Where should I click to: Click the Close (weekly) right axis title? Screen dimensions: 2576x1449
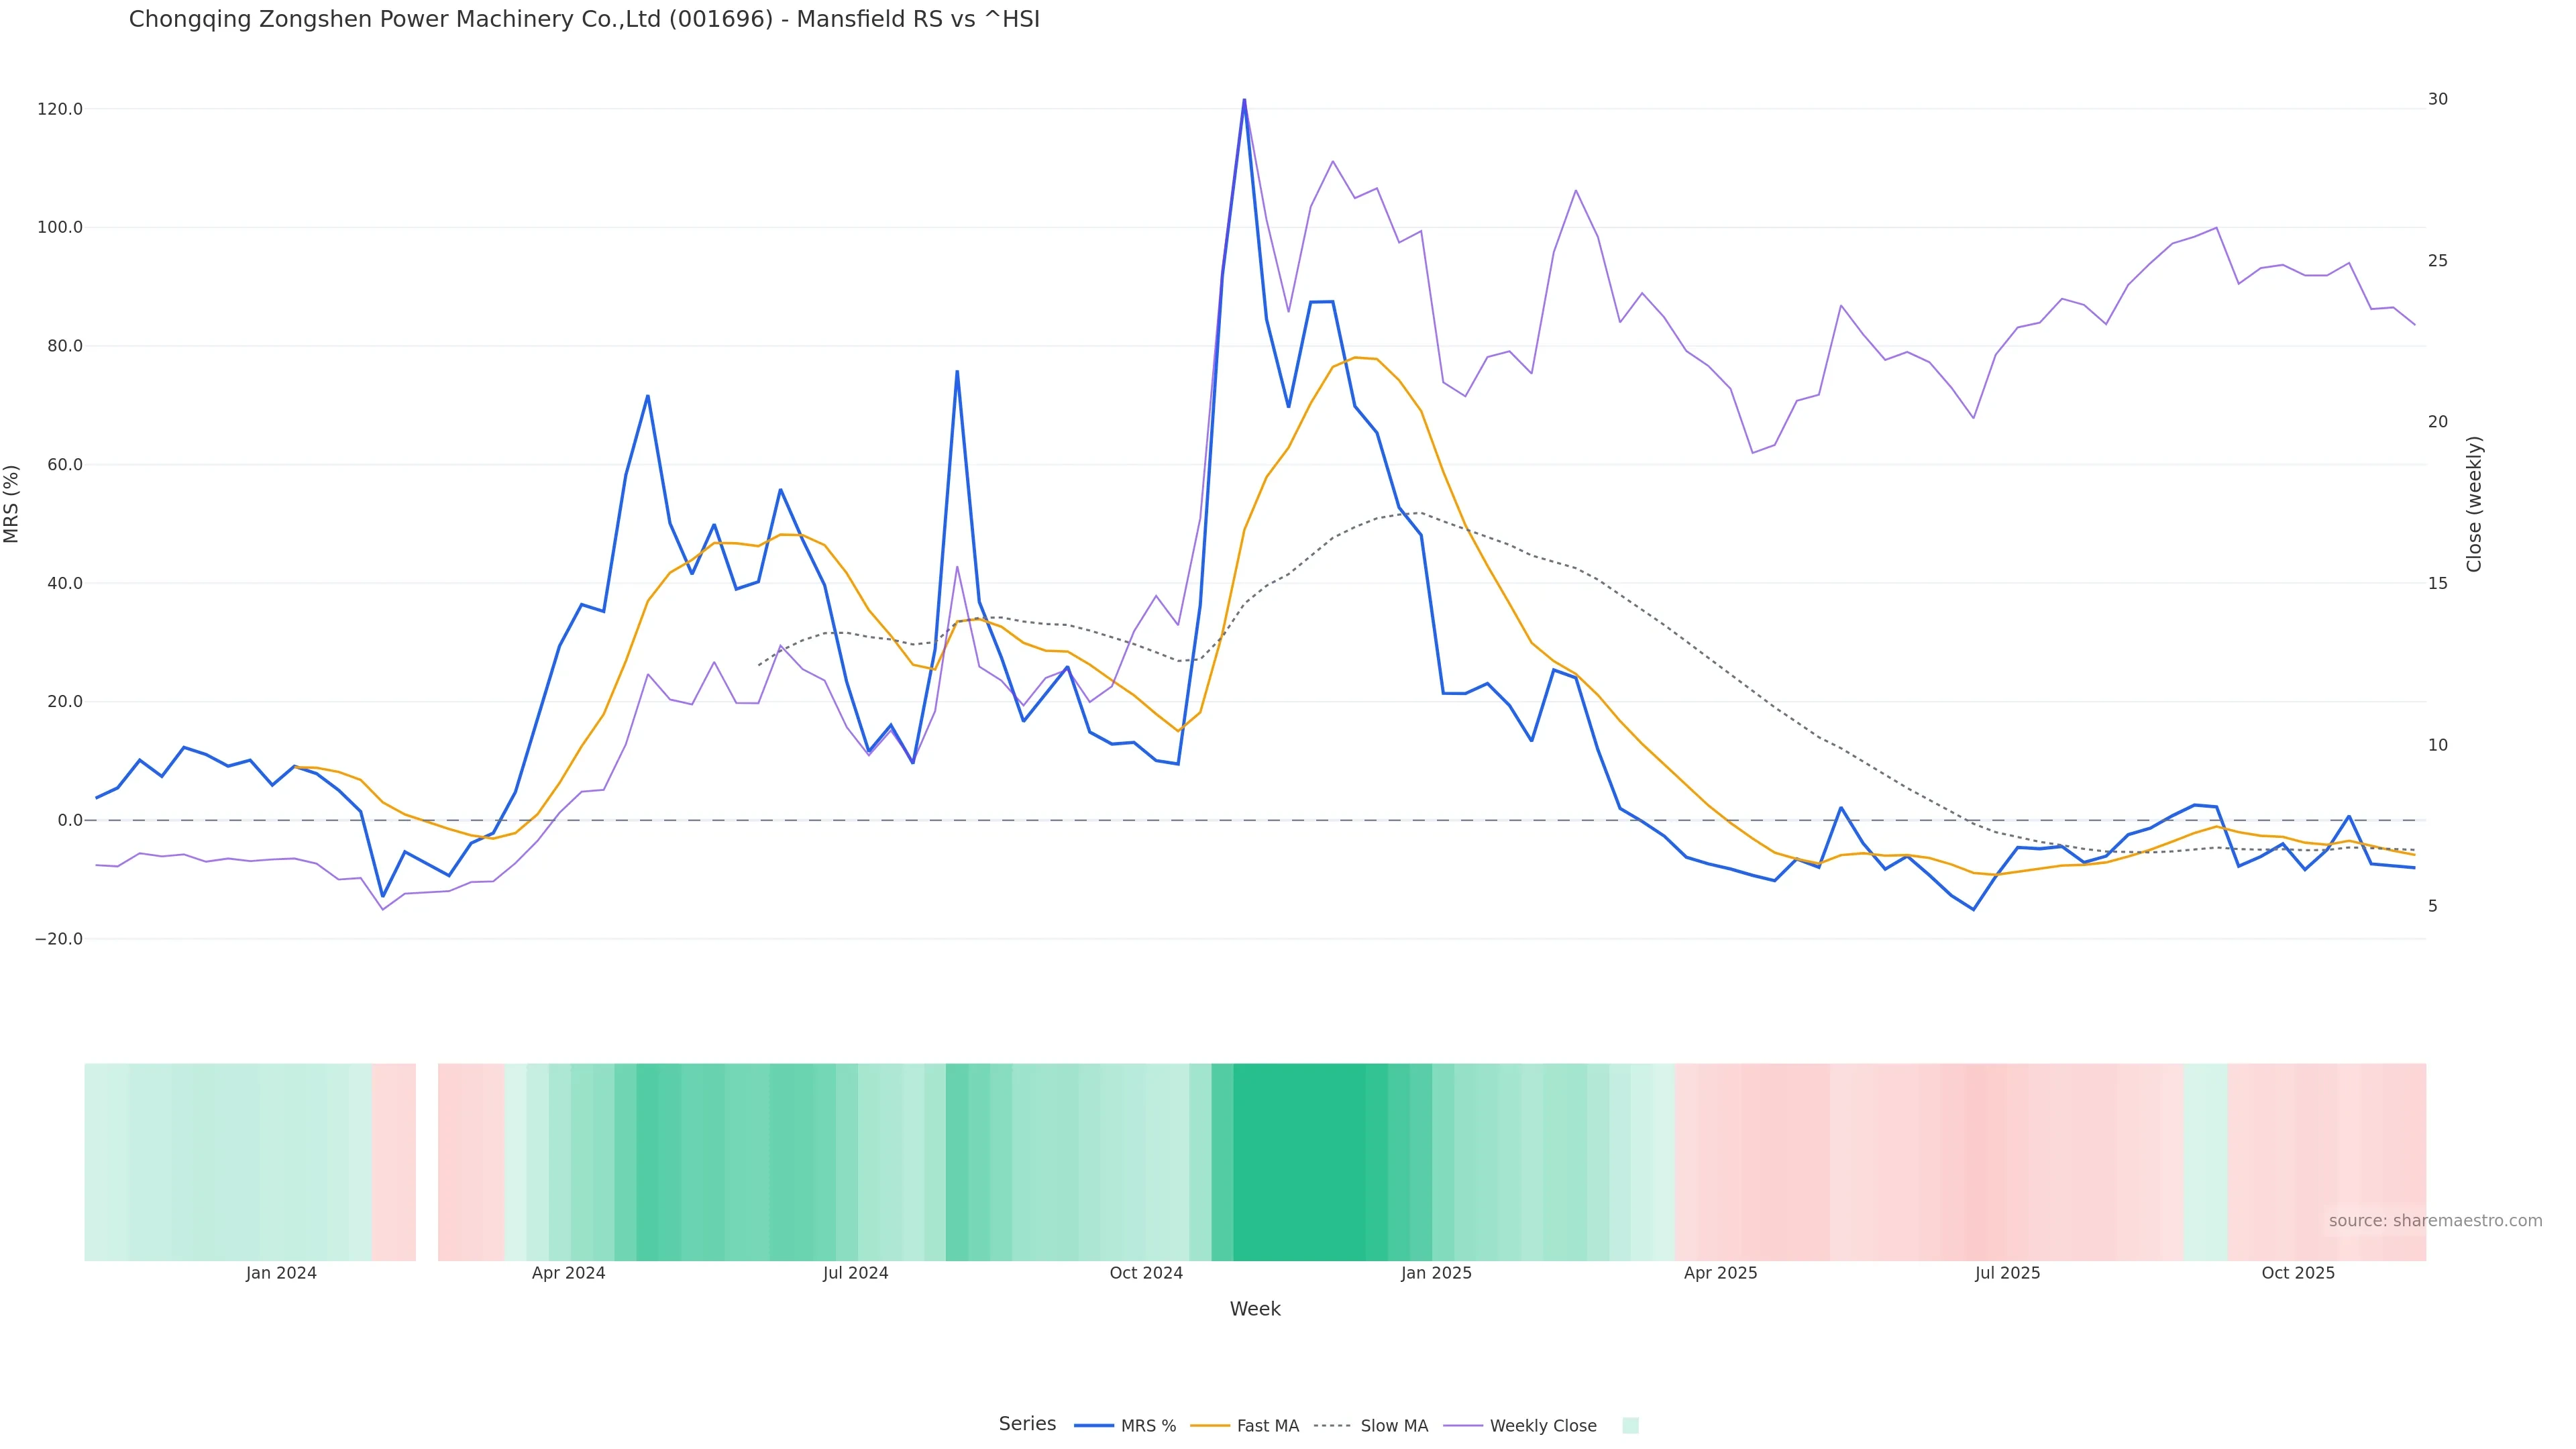(x=2474, y=504)
